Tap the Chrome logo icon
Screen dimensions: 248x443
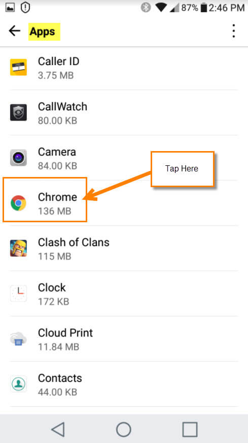pyautogui.click(x=18, y=203)
